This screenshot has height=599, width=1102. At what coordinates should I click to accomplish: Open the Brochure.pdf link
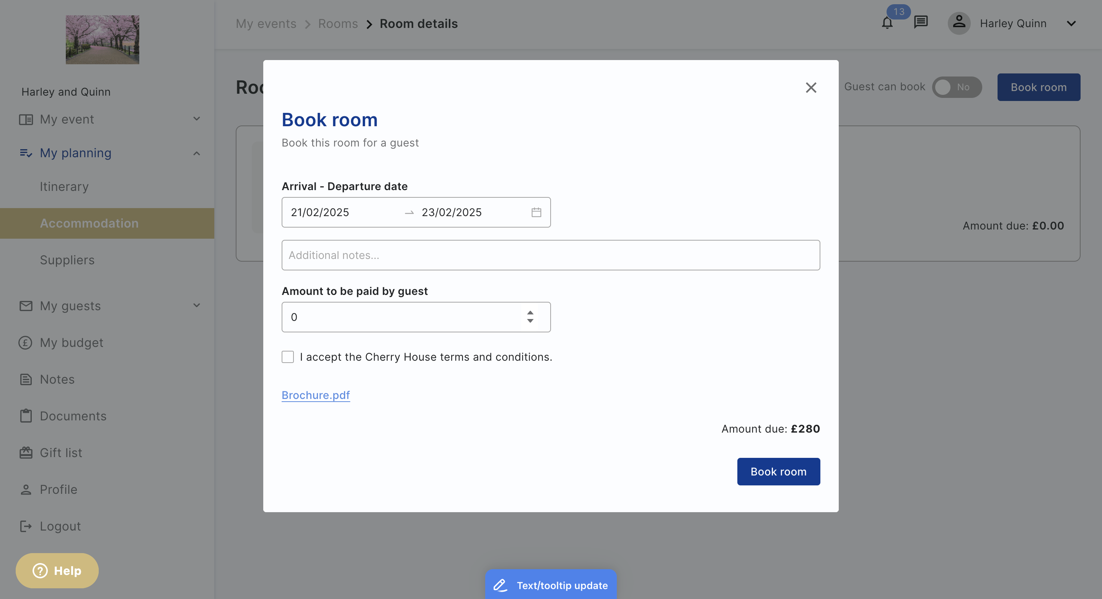(x=316, y=395)
